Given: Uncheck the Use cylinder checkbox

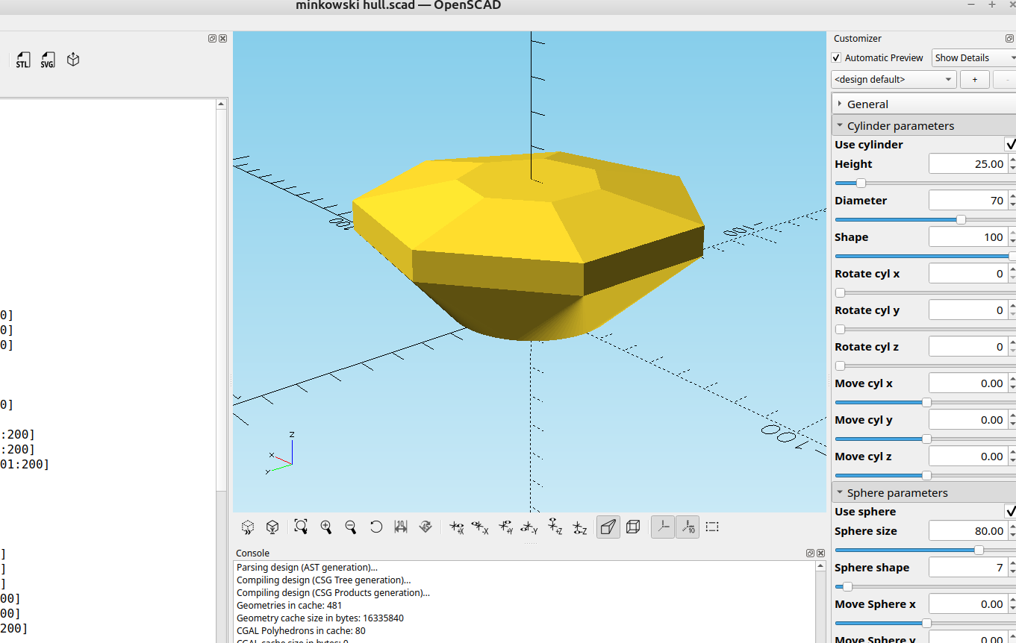Looking at the screenshot, I should point(1010,145).
